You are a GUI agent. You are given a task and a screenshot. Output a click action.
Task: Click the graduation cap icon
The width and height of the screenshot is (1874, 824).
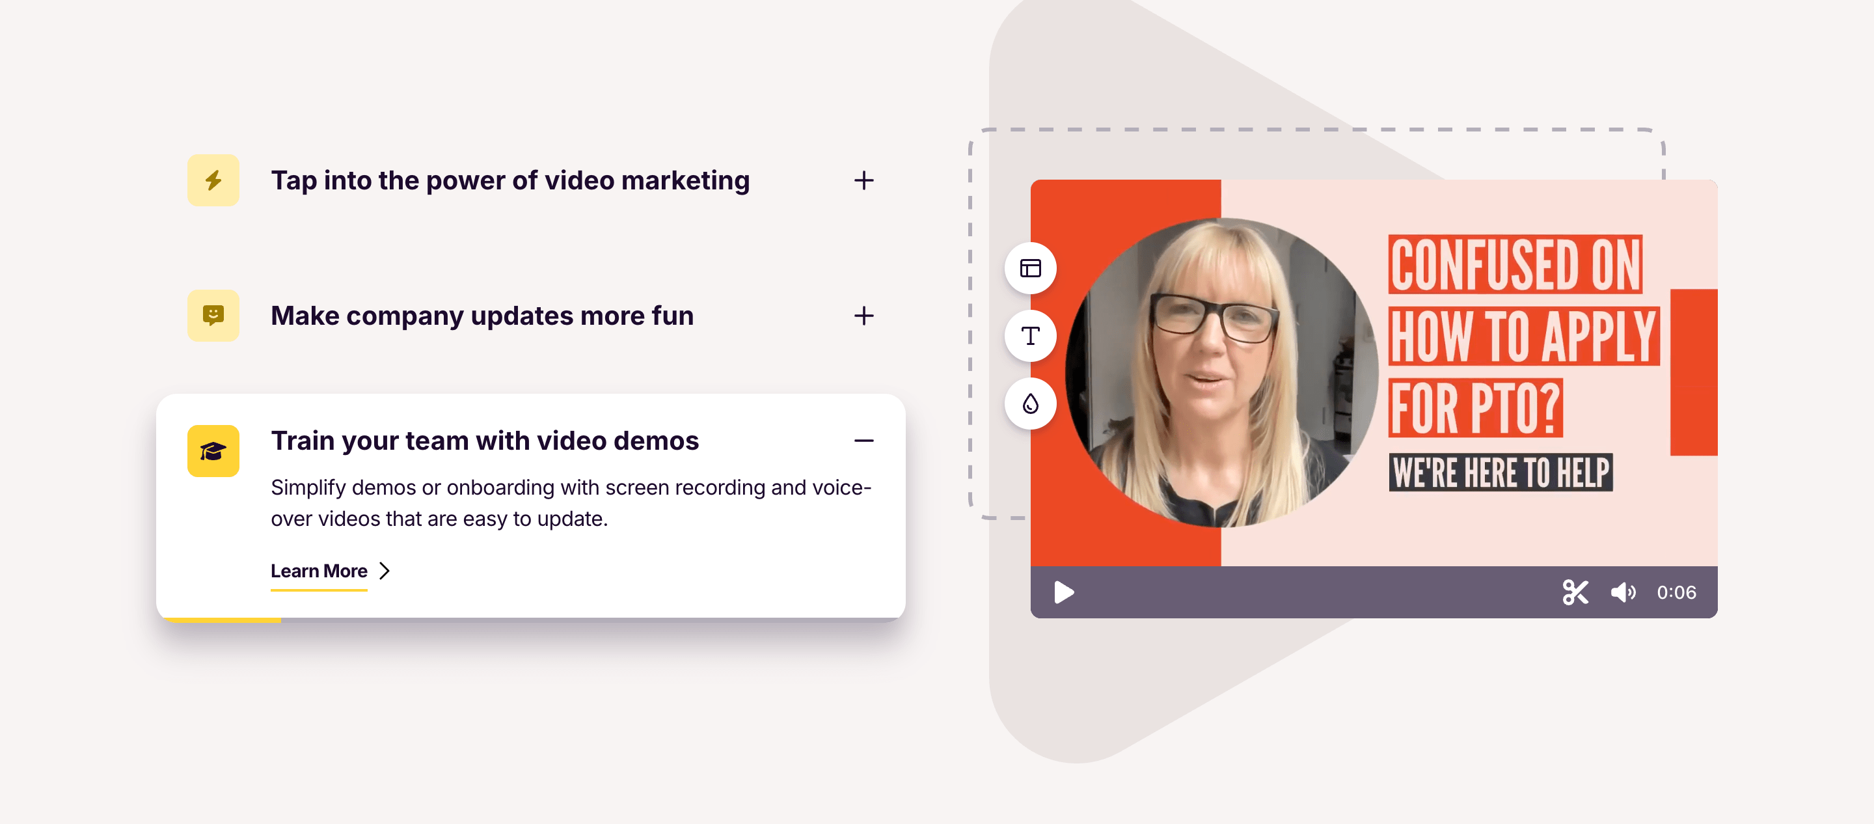click(x=213, y=451)
